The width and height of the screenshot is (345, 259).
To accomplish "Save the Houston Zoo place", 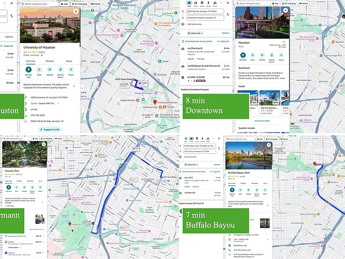I will coord(17,187).
